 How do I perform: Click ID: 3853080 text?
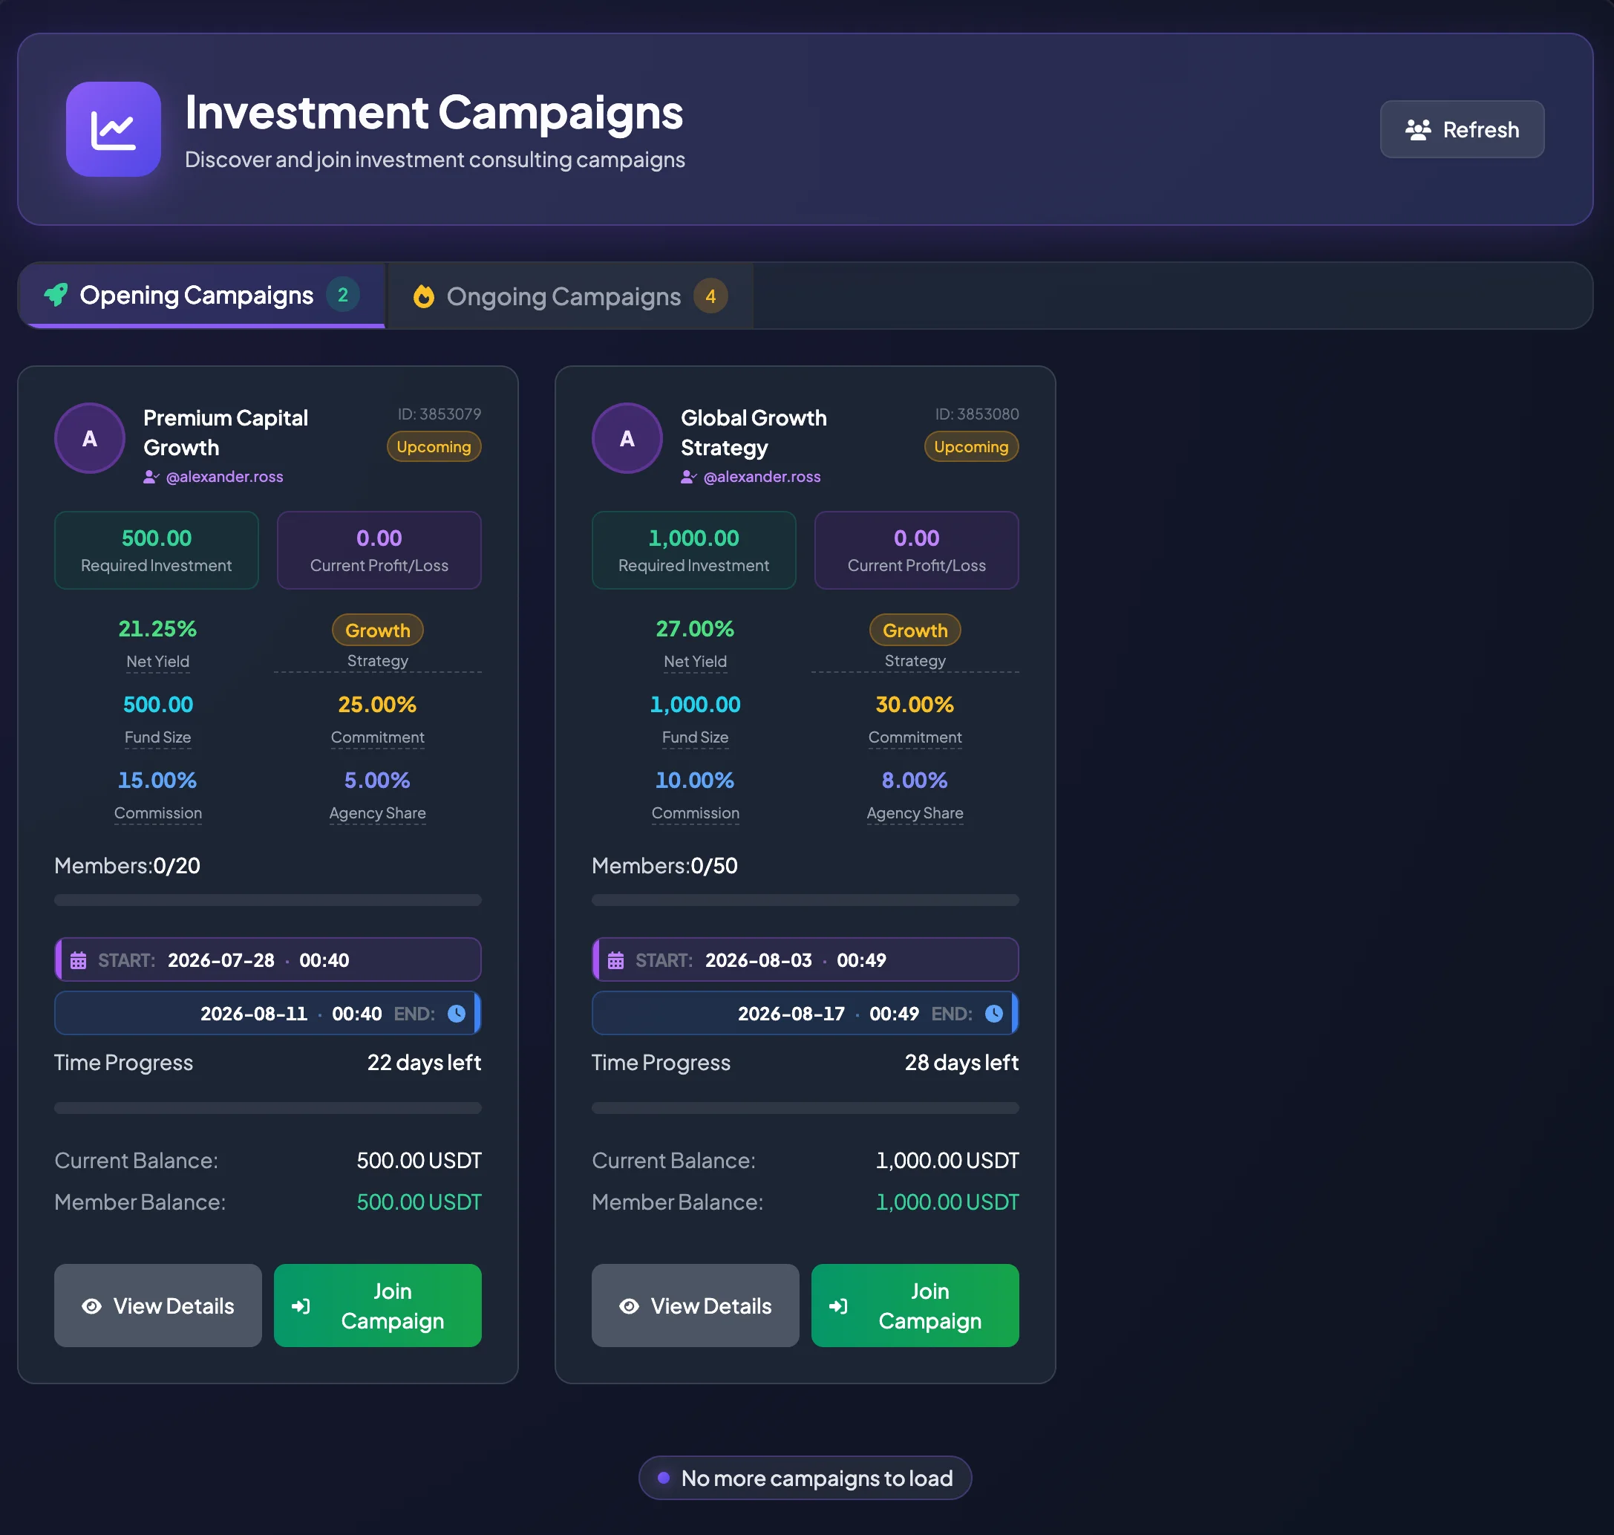(x=977, y=414)
